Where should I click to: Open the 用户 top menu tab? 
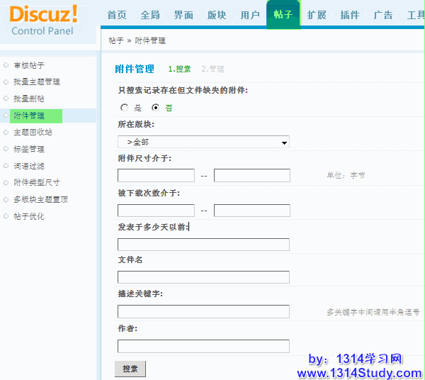pos(250,15)
